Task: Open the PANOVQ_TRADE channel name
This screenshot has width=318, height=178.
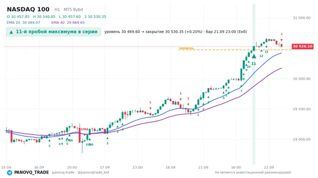Action: 31,173
